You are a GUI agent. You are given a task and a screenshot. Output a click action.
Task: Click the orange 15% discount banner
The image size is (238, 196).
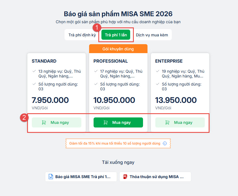pos(115,143)
